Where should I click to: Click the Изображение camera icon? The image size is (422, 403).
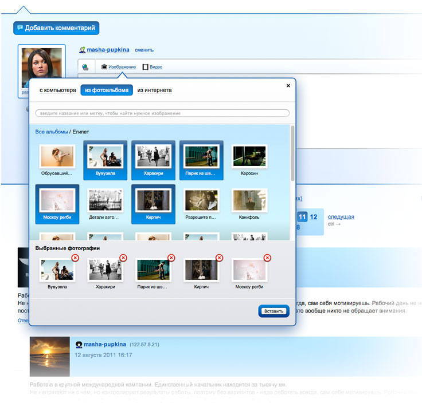point(104,67)
